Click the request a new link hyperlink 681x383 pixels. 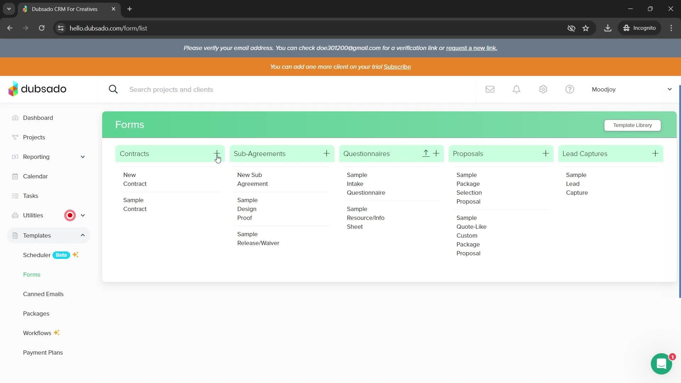click(x=471, y=48)
